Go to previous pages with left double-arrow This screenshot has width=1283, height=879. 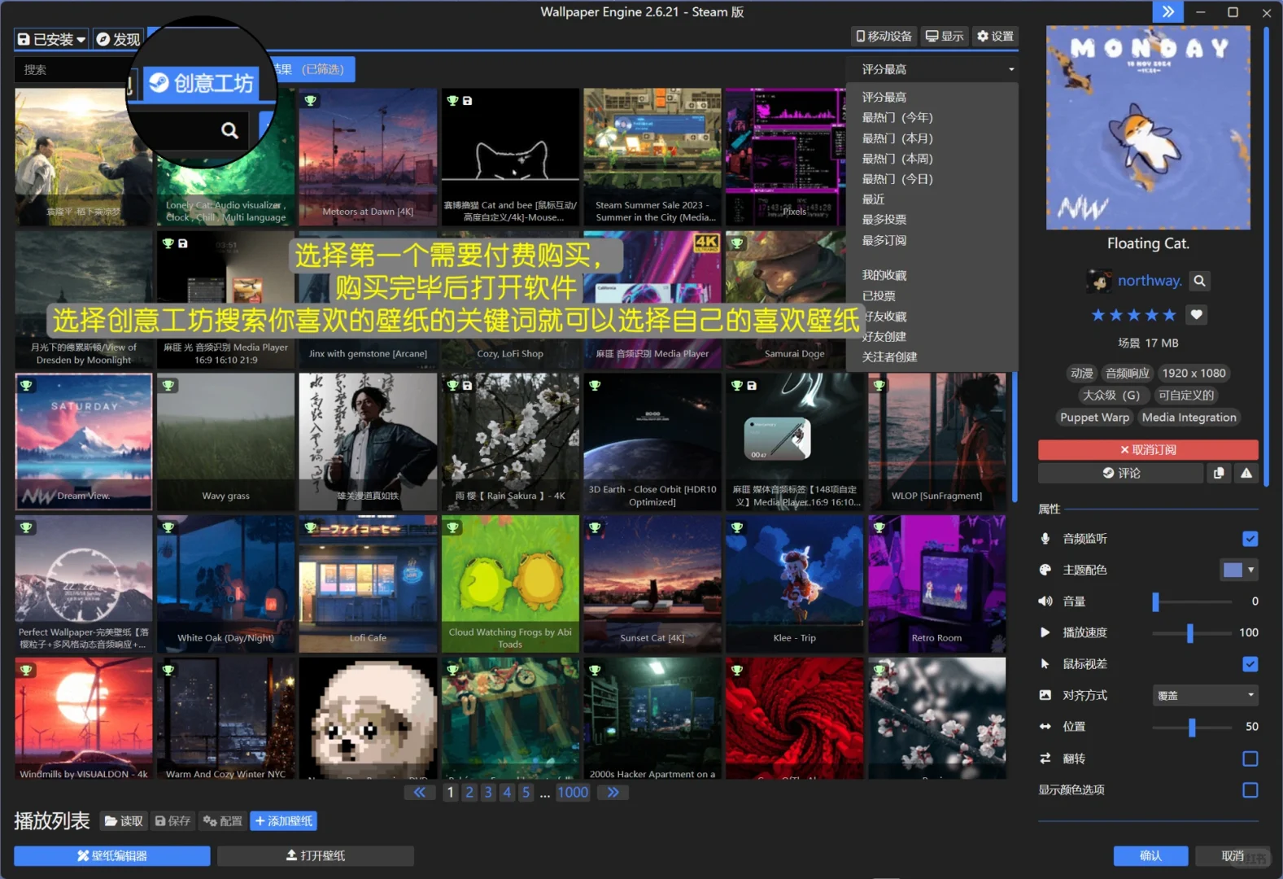click(x=419, y=792)
